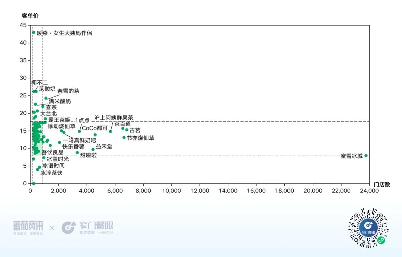402x257 pixels.
Task: Click the green dot left of 益禾堂
Action: click(93, 149)
